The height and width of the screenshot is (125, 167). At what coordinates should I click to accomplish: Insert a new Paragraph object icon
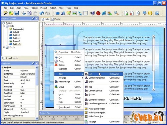(x=69, y=13)
